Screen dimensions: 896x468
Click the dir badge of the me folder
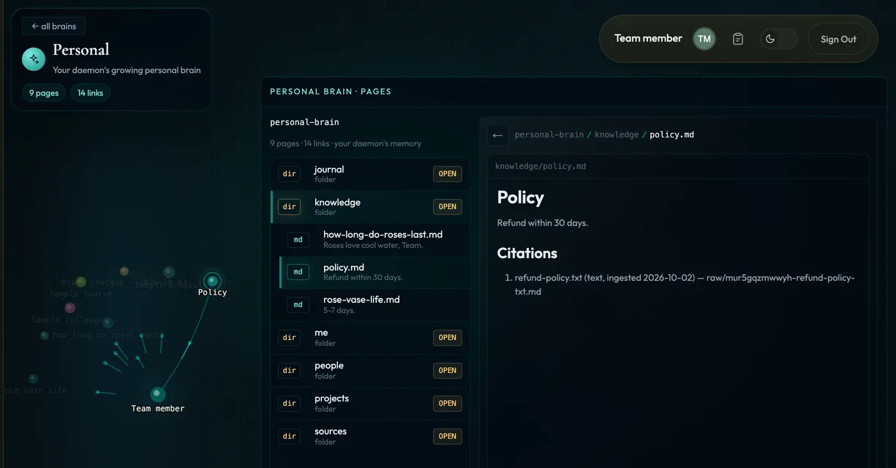pos(290,337)
